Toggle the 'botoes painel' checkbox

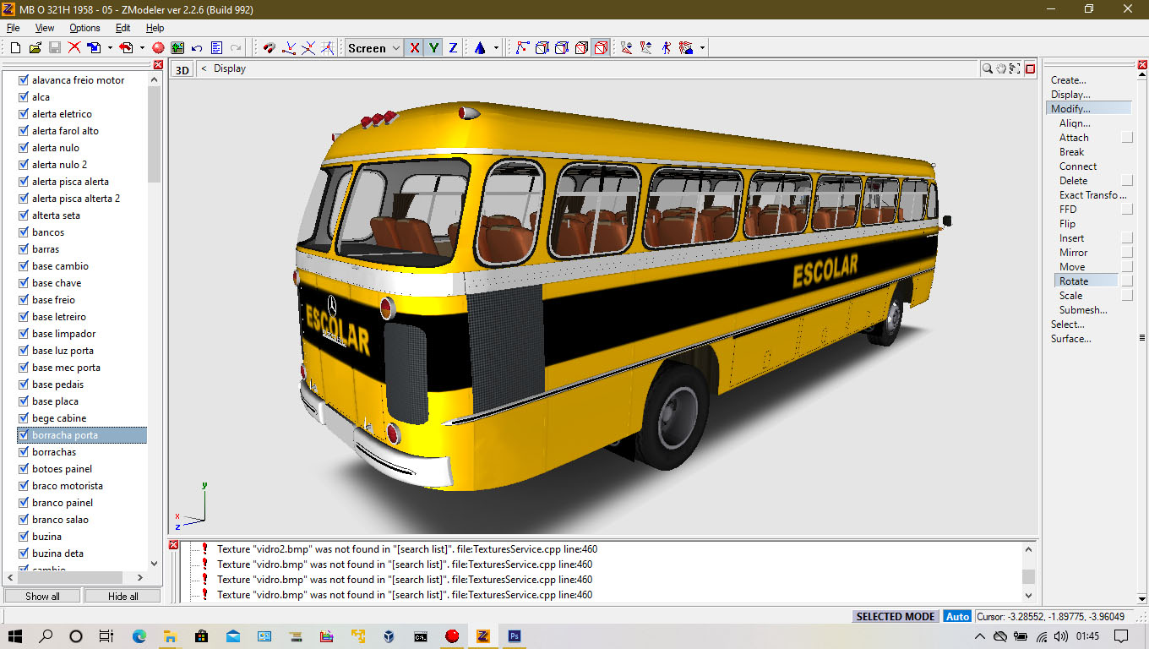click(24, 469)
